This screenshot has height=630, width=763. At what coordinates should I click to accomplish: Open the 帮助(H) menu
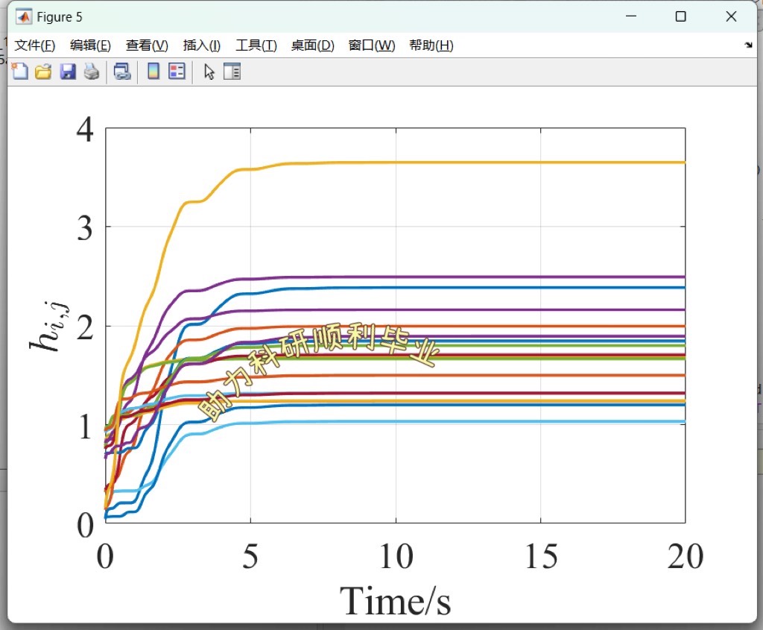point(431,45)
